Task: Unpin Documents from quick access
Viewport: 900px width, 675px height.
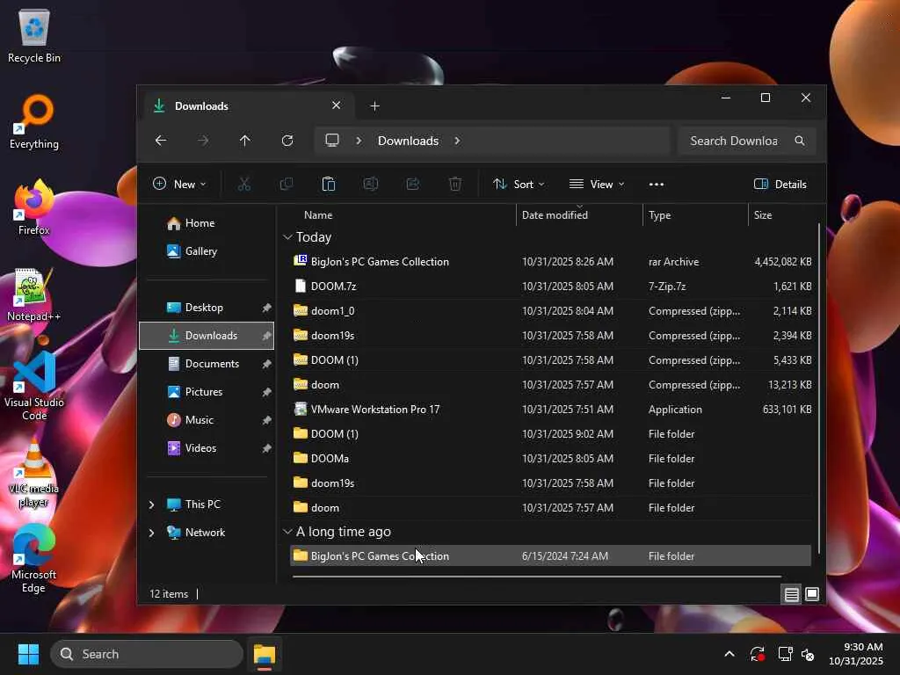Action: [x=266, y=364]
